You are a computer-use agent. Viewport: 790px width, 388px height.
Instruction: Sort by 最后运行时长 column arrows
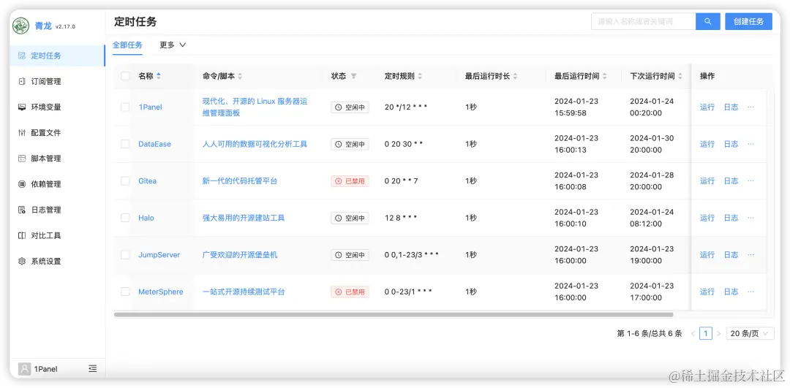coord(516,76)
